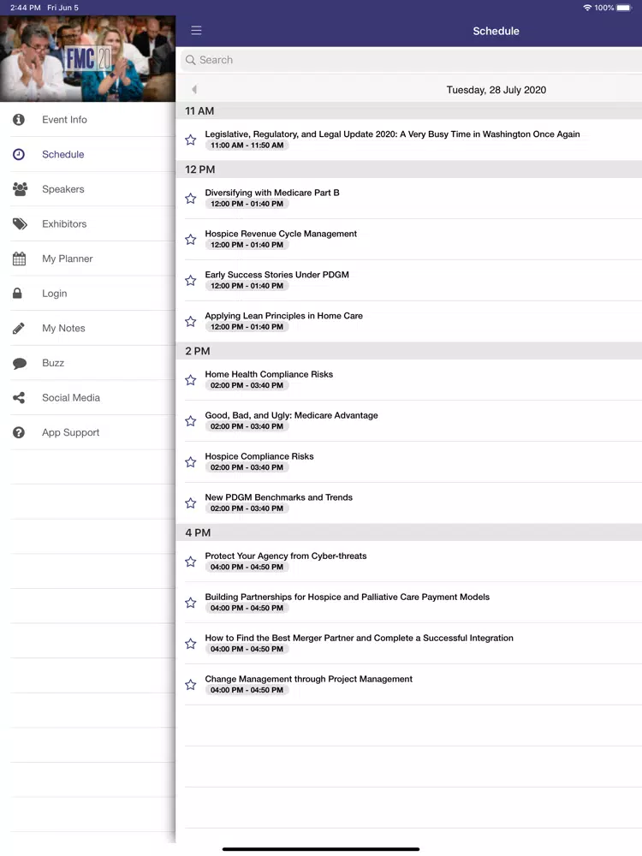Open Early Success Stories Under PDGM
Image resolution: width=642 pixels, height=856 pixels.
[x=409, y=280]
